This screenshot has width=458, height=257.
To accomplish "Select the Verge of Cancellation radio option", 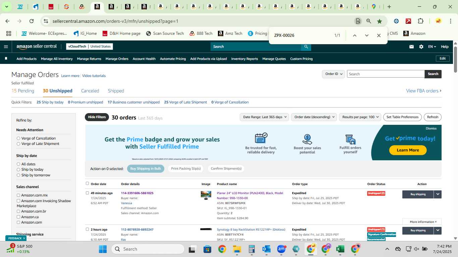I will pos(18,138).
